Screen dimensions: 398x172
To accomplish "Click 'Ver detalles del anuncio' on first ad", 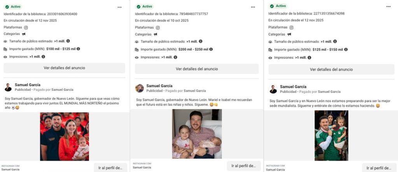I will click(x=64, y=68).
